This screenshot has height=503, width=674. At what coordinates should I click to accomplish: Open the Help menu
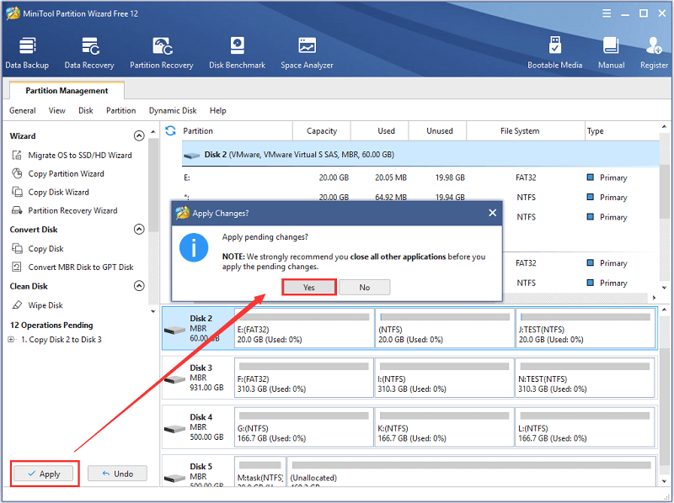click(x=218, y=111)
